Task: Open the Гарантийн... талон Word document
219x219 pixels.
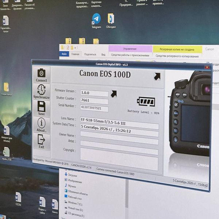Action: click(x=6, y=24)
